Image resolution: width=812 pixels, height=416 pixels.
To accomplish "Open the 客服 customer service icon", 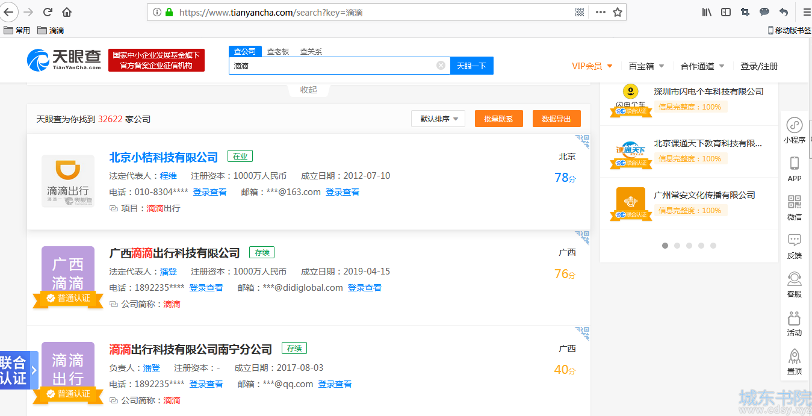I will click(795, 284).
